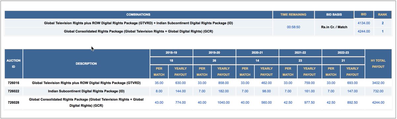Screen dimensions: 397x119
Task: Open the 4244.00 bid in combinations table
Action: (x=364, y=31)
